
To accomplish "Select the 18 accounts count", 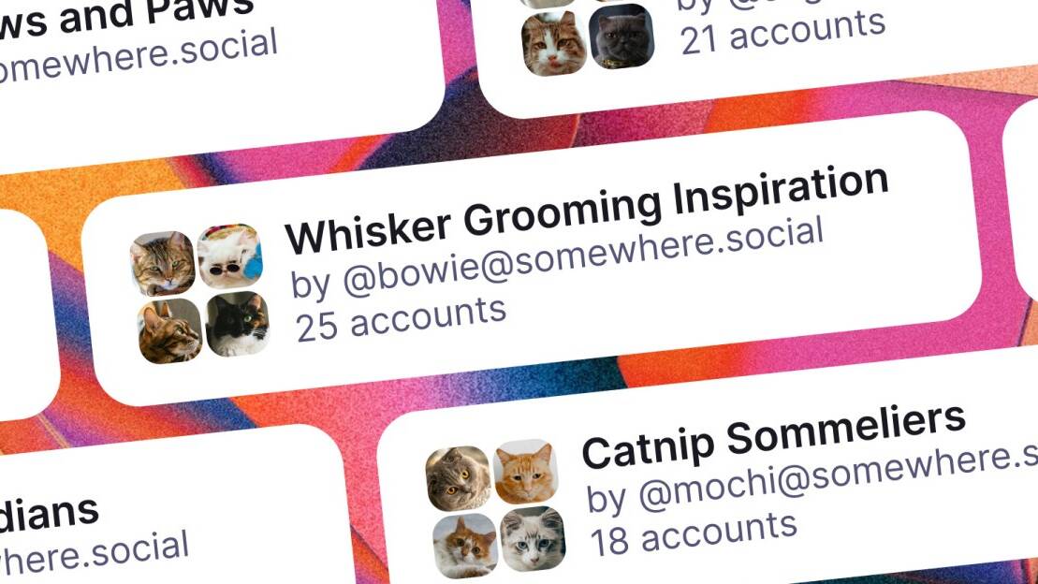I will (x=694, y=533).
